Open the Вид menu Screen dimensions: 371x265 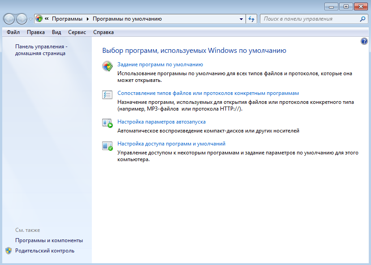[56, 32]
